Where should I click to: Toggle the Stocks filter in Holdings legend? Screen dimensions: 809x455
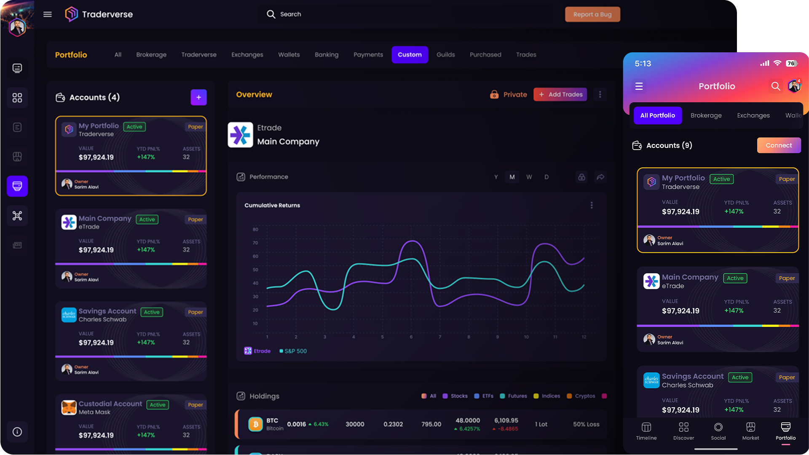click(455, 396)
